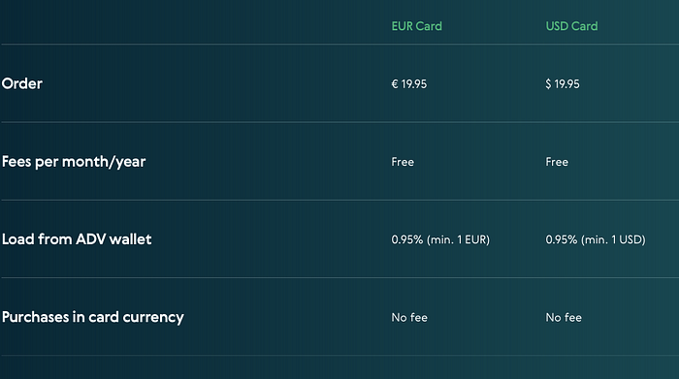679x379 pixels.
Task: Select the Fees per month/year label
Action: 74,162
